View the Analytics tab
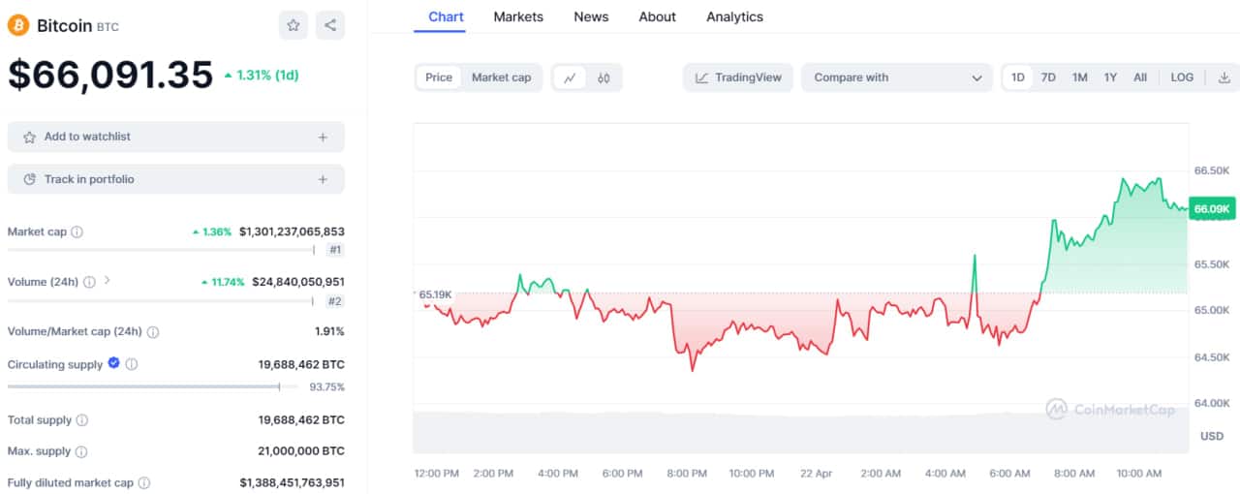 pos(734,16)
